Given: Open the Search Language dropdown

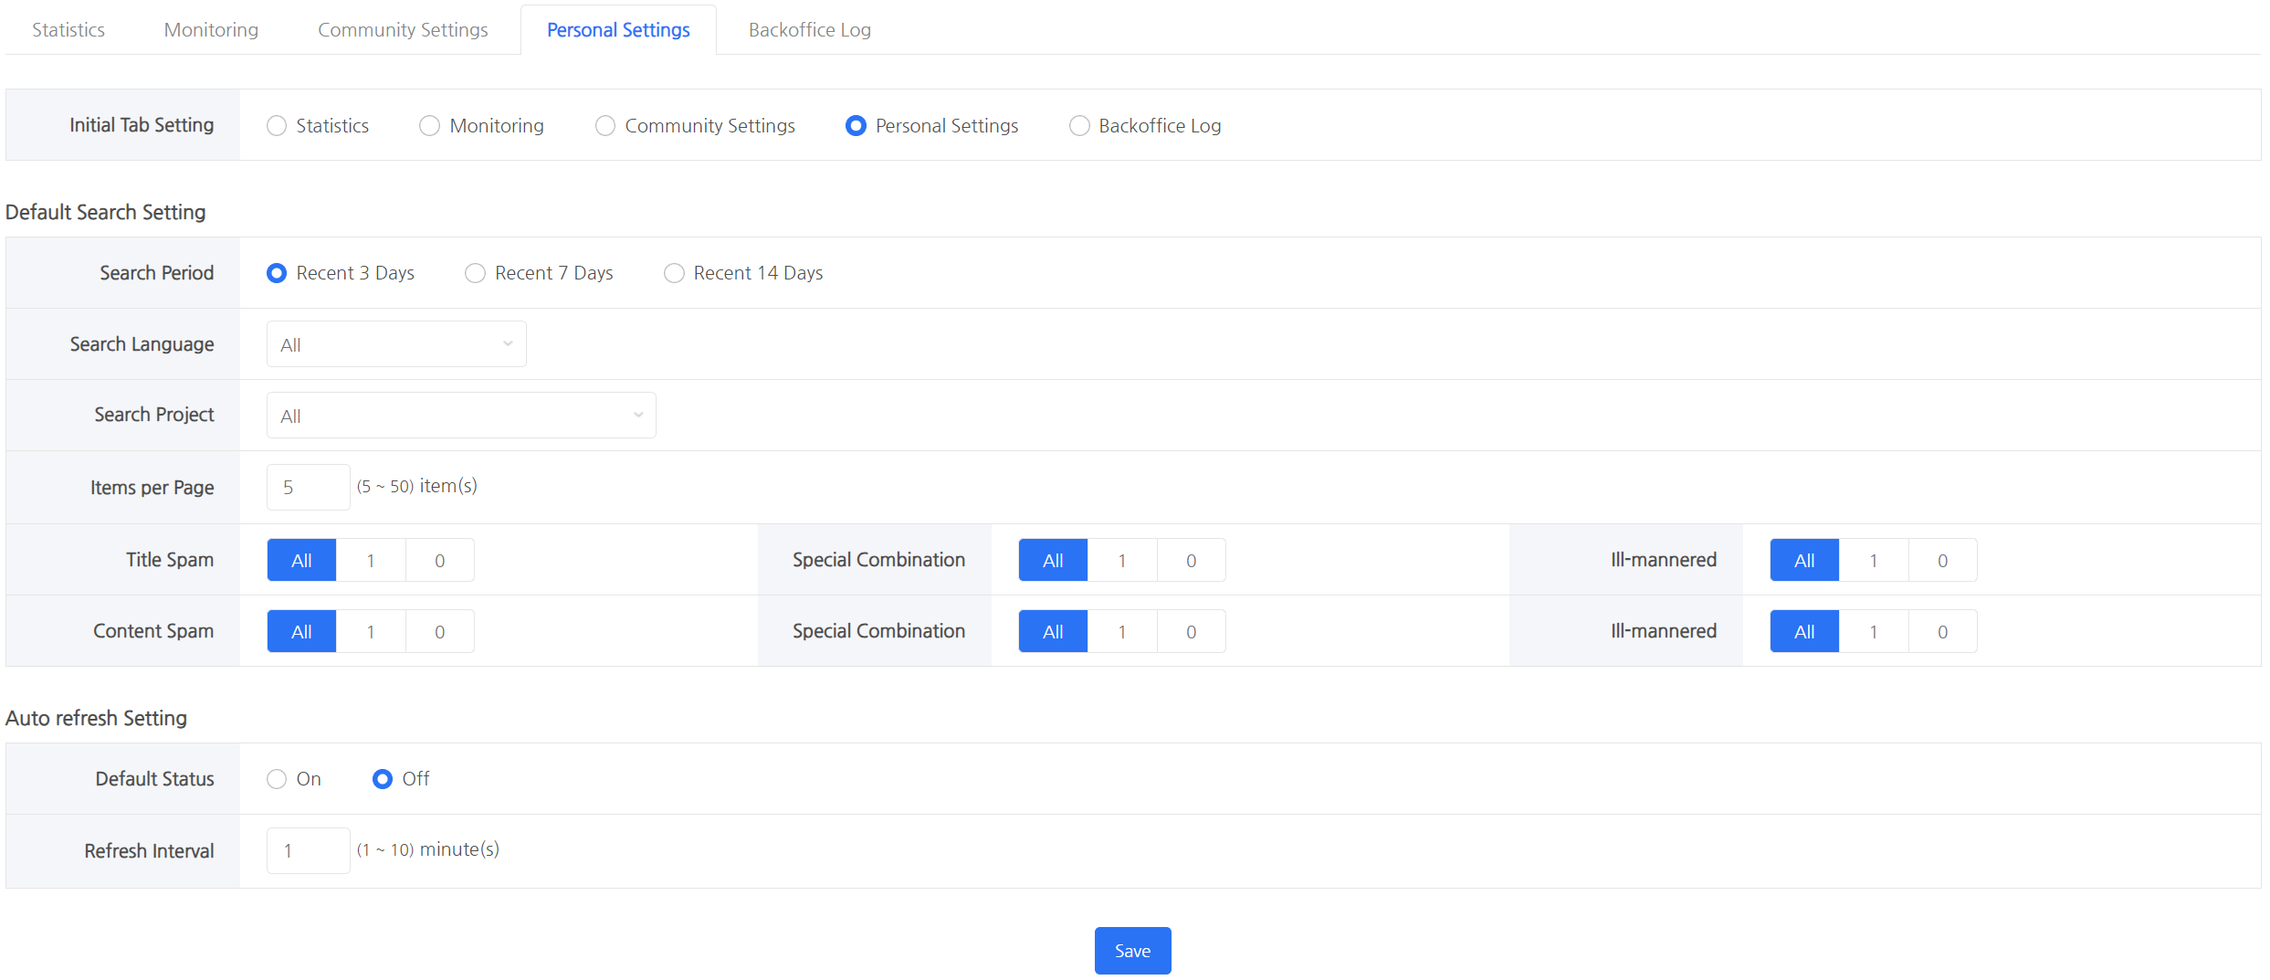Looking at the screenshot, I should pos(395,344).
